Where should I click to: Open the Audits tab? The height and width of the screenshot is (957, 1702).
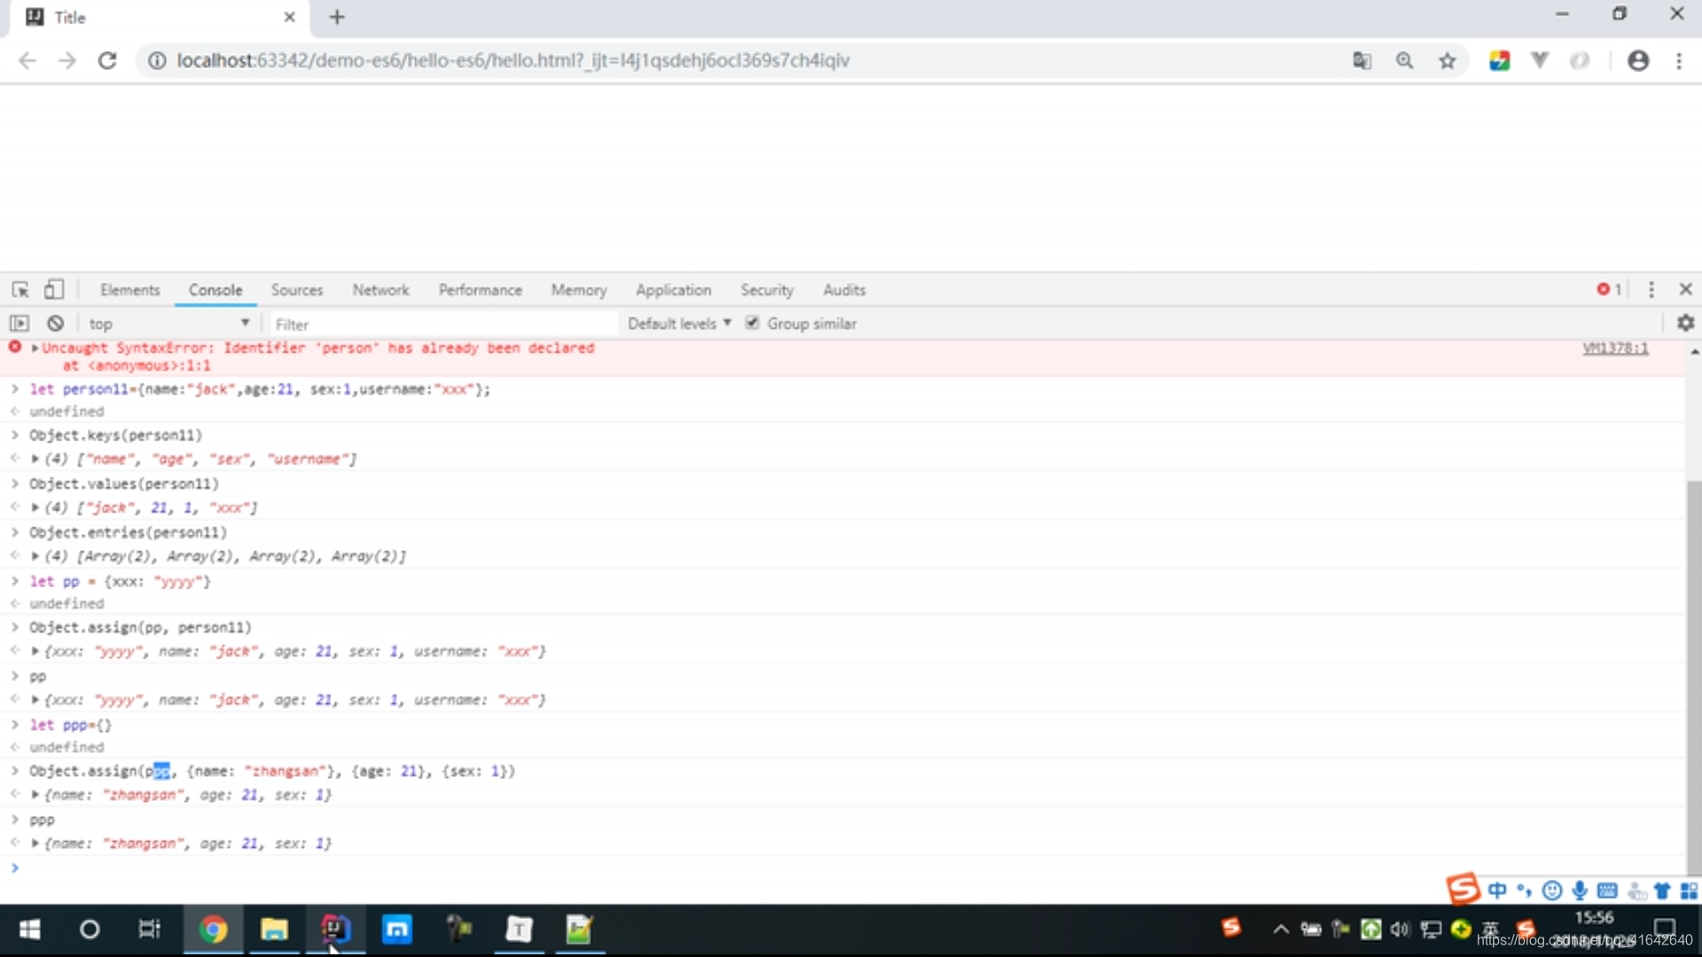coord(844,290)
